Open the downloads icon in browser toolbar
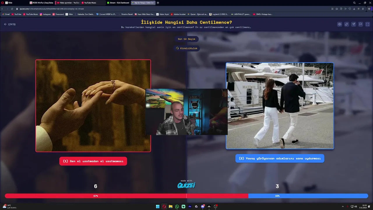The height and width of the screenshot is (210, 373). point(354,9)
